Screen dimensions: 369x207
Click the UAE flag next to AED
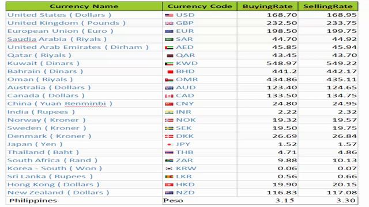(x=169, y=47)
